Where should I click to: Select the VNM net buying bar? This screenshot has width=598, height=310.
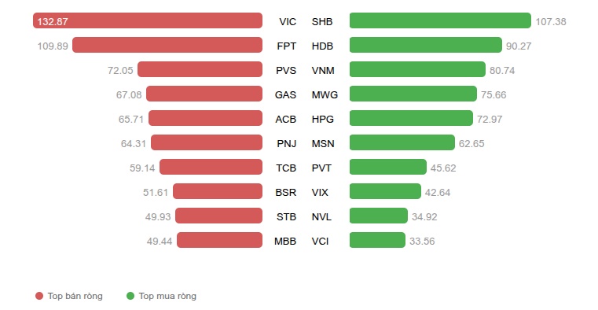[x=417, y=69]
